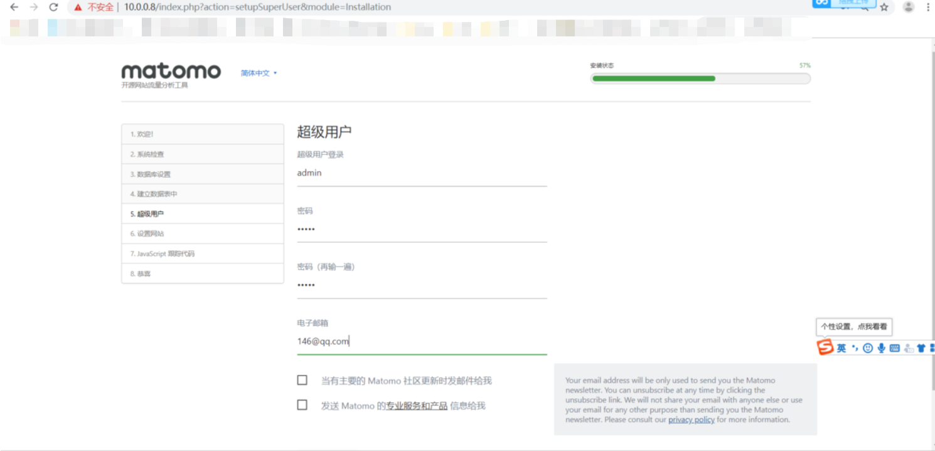Click the browser address bar URL
Image resolution: width=935 pixels, height=451 pixels.
[257, 8]
